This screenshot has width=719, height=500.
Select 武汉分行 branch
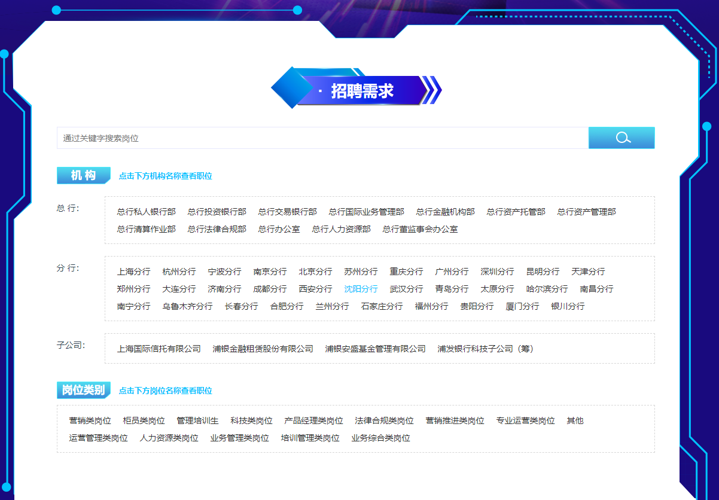(407, 289)
